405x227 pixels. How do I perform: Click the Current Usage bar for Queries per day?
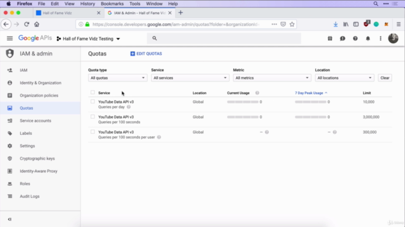[x=243, y=102]
